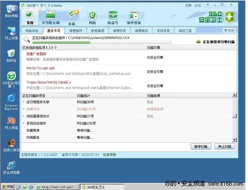Click the scan progress bar
The height and width of the screenshot is (190, 248).
[x=102, y=43]
